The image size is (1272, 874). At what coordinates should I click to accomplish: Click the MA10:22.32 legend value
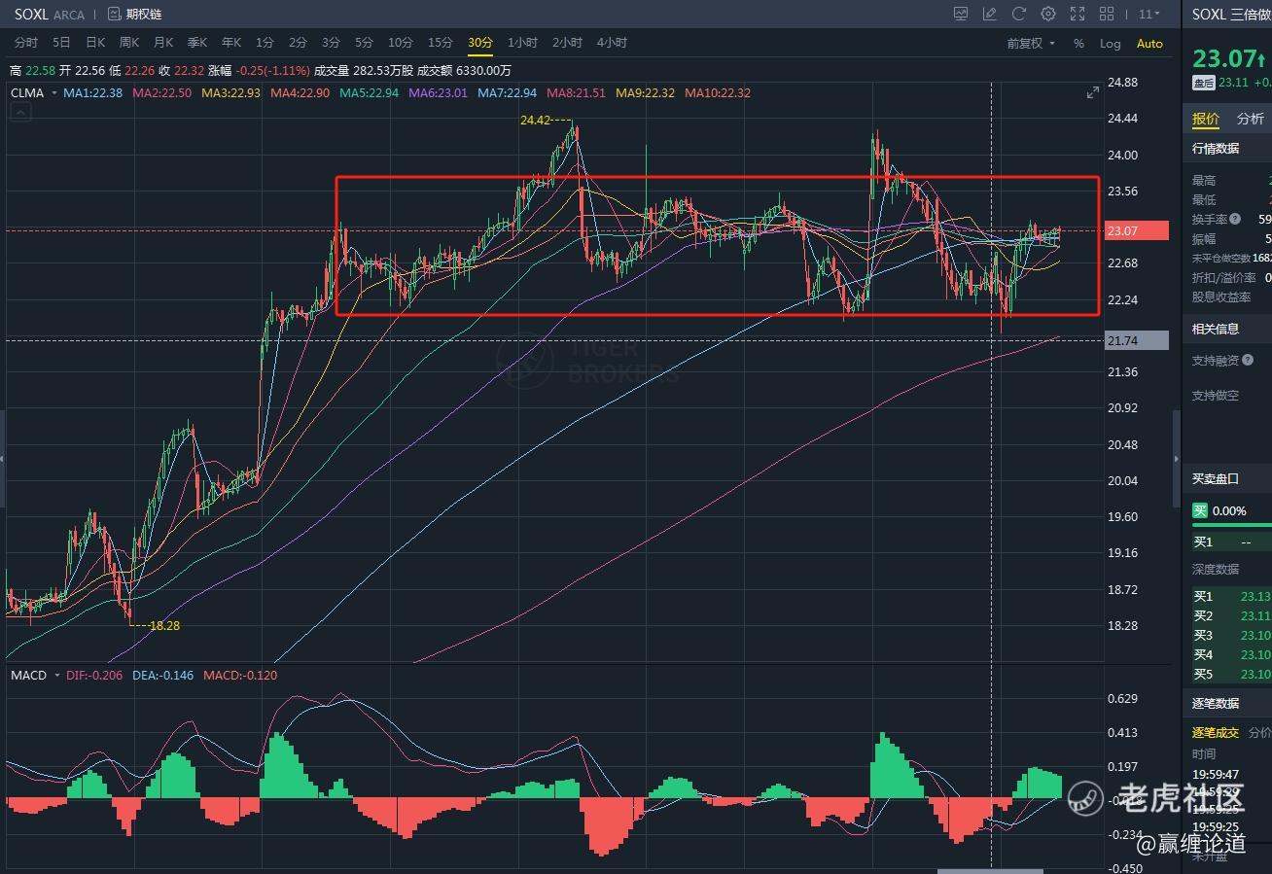coord(718,93)
